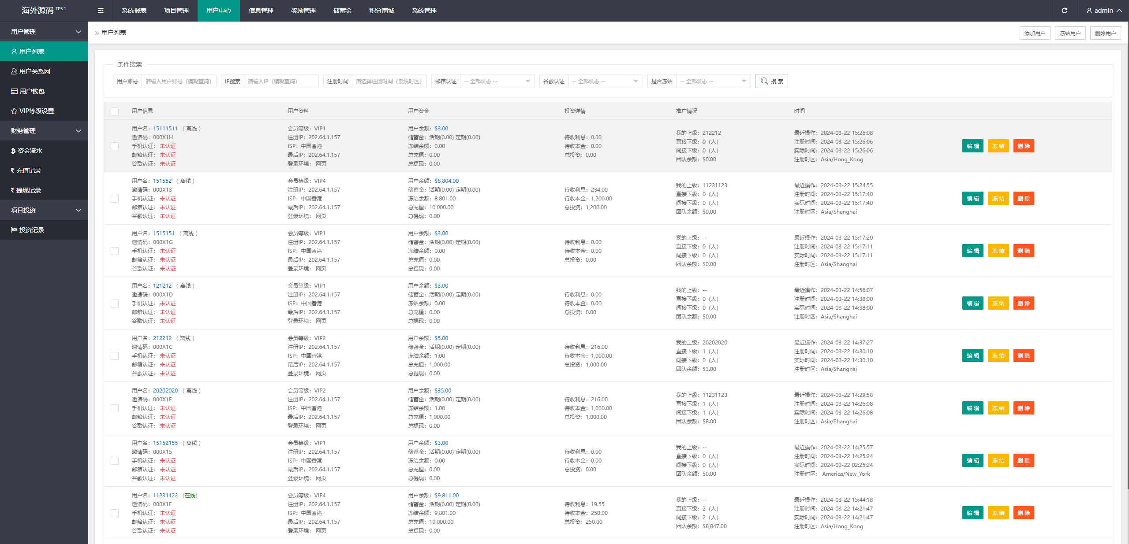Click the sidebar collapse hamburger icon
The width and height of the screenshot is (1129, 544).
pos(101,11)
